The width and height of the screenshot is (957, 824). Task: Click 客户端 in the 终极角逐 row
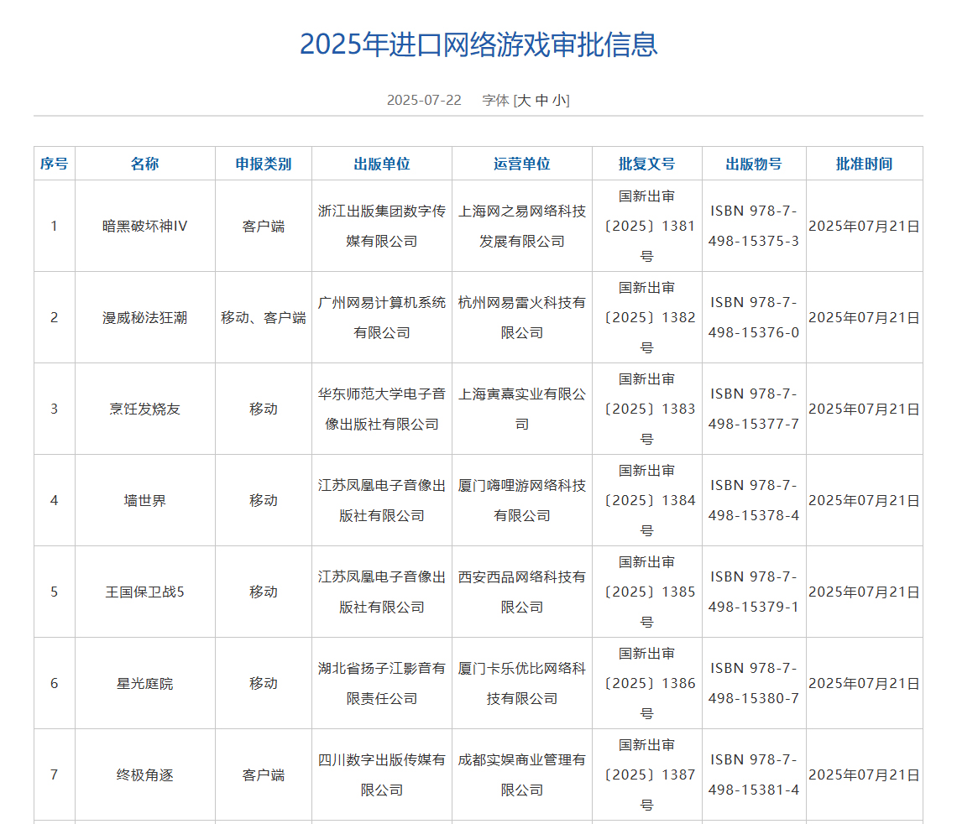pos(264,775)
